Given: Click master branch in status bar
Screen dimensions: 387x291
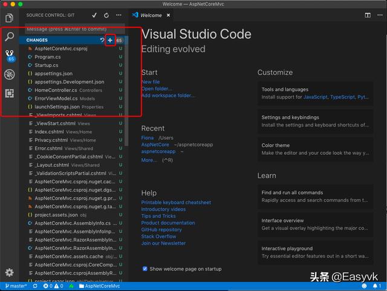Looking at the screenshot, I should point(16,286).
